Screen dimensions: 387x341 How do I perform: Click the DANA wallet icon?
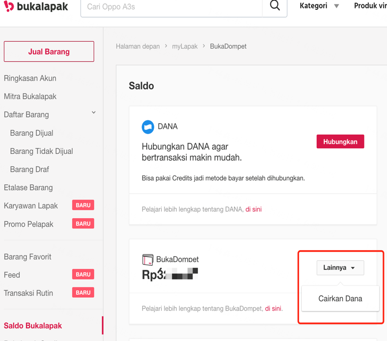[x=148, y=127]
